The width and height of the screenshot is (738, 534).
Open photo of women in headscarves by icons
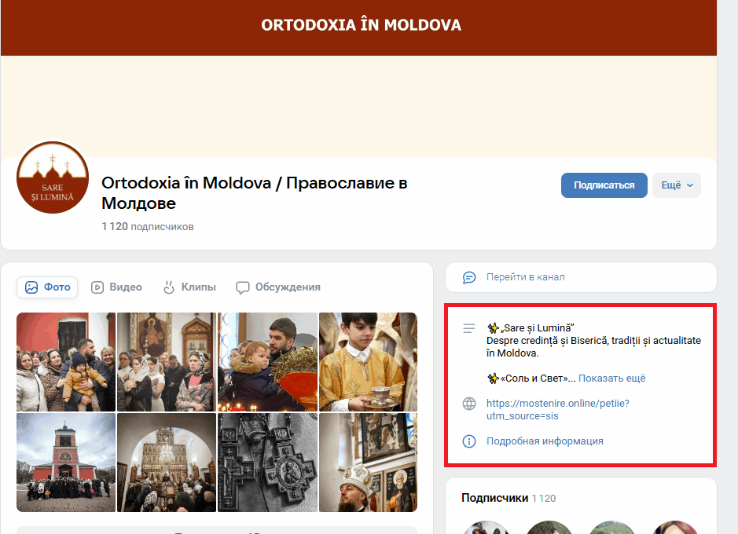[166, 362]
